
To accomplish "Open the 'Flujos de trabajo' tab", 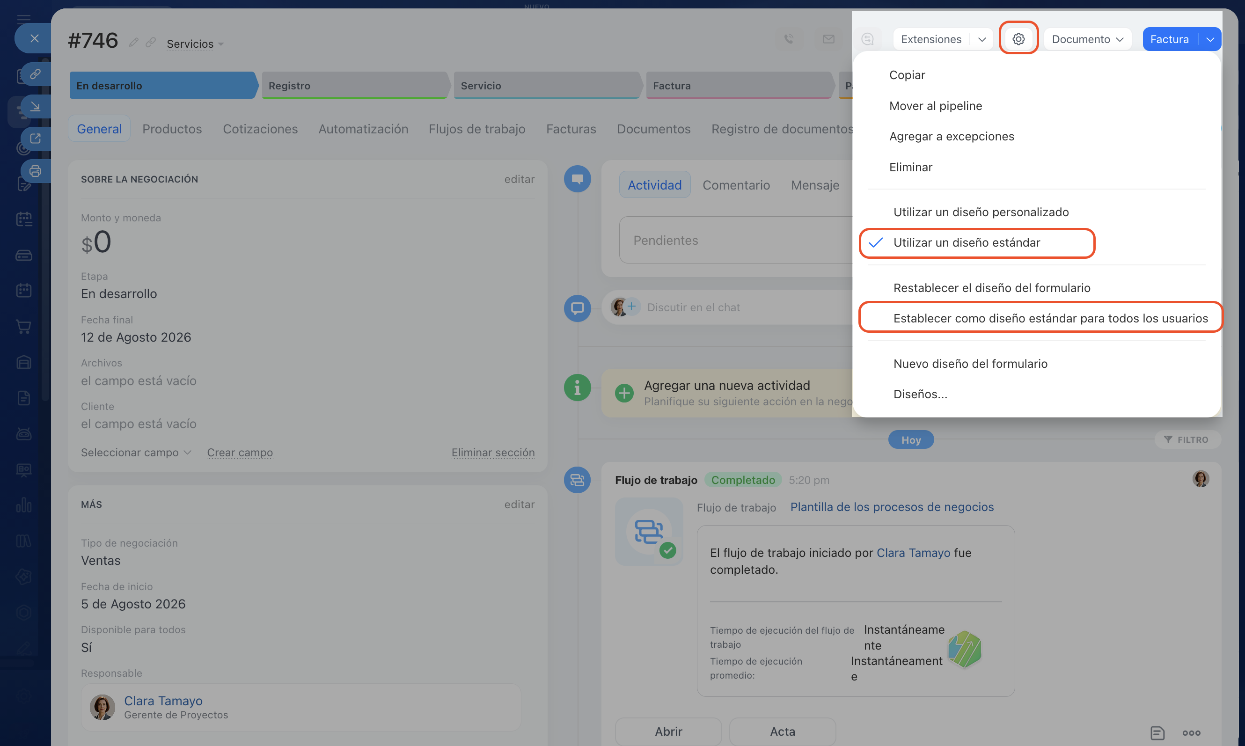I will [477, 129].
